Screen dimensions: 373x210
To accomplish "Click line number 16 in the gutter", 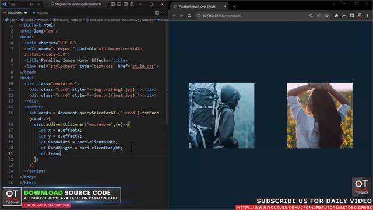I will coord(10,124).
